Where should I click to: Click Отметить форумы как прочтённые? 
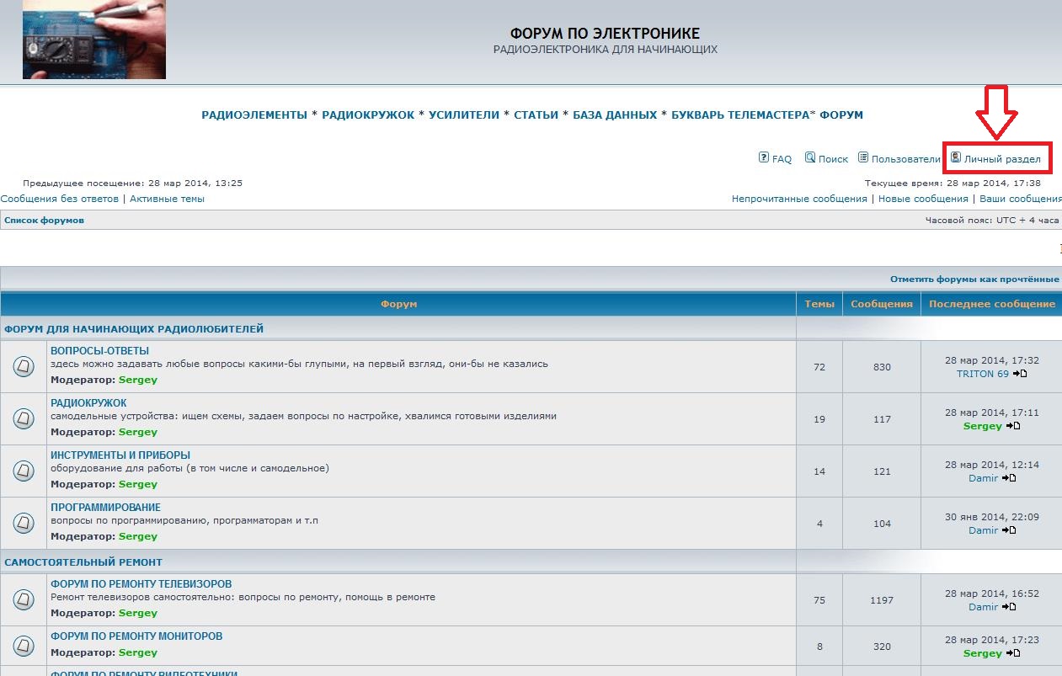(974, 279)
